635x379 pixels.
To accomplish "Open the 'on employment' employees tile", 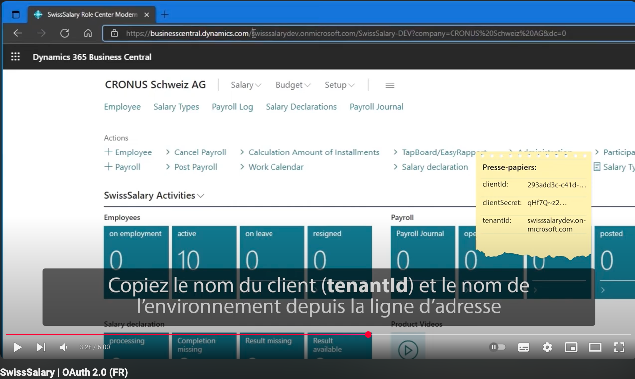I will [x=136, y=262].
